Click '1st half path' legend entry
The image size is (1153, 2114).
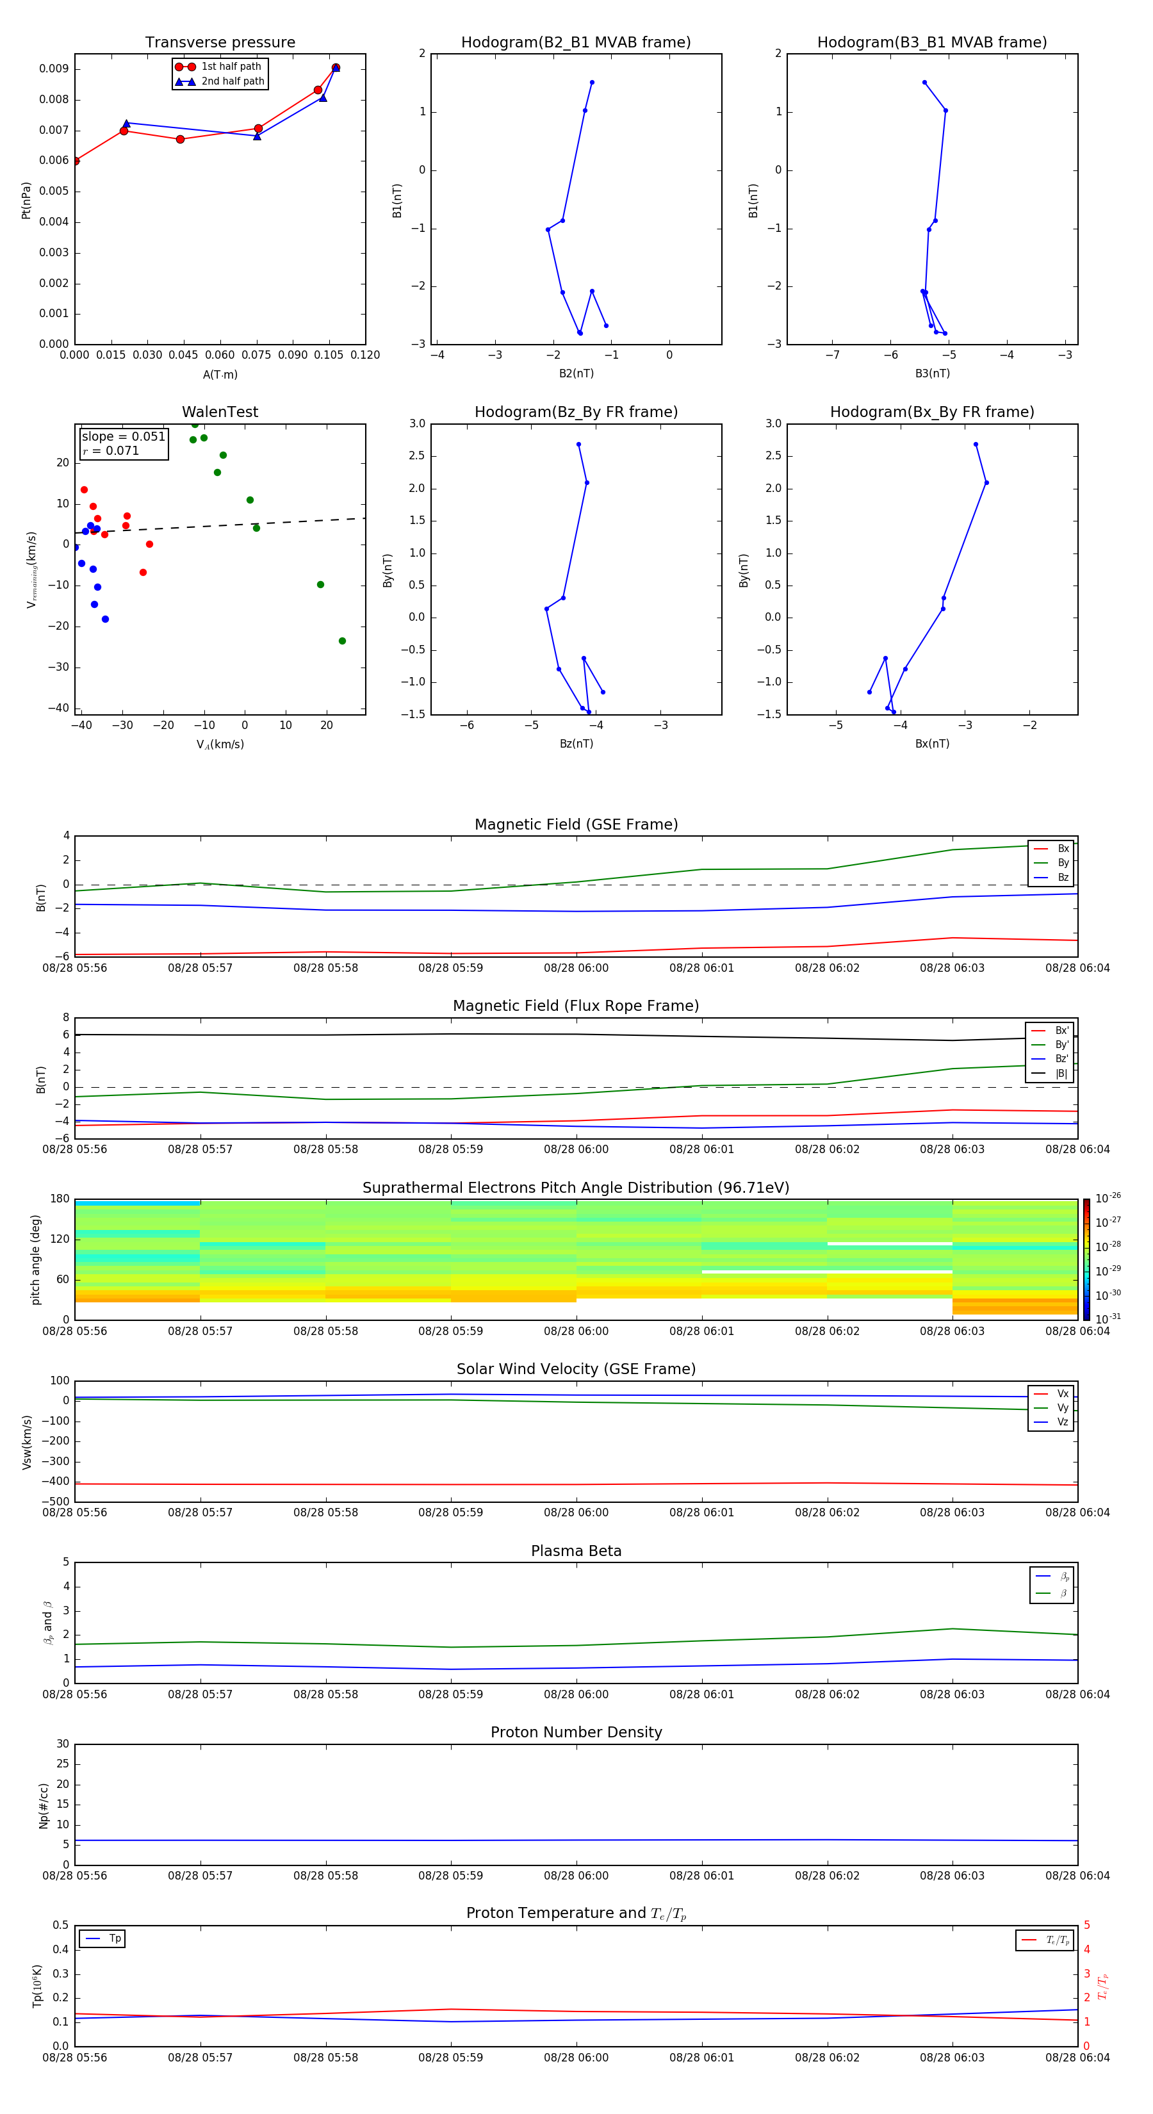[218, 67]
